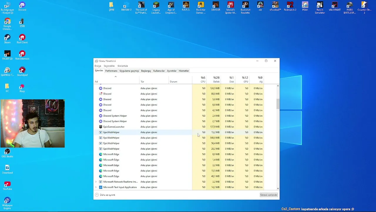Open the Google Chrome desktop shortcut
The width and height of the screenshot is (376, 212).
click(x=7, y=24)
